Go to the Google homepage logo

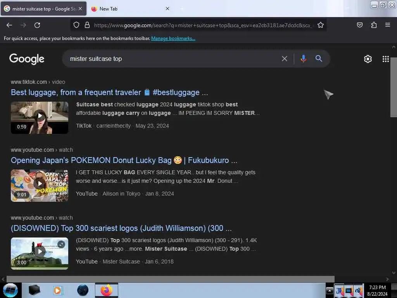pyautogui.click(x=27, y=59)
